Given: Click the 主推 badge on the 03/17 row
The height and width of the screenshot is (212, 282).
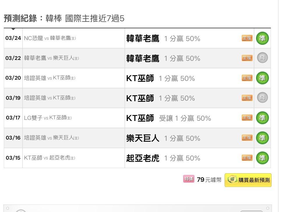Looking at the screenshot, I should pyautogui.click(x=247, y=118).
